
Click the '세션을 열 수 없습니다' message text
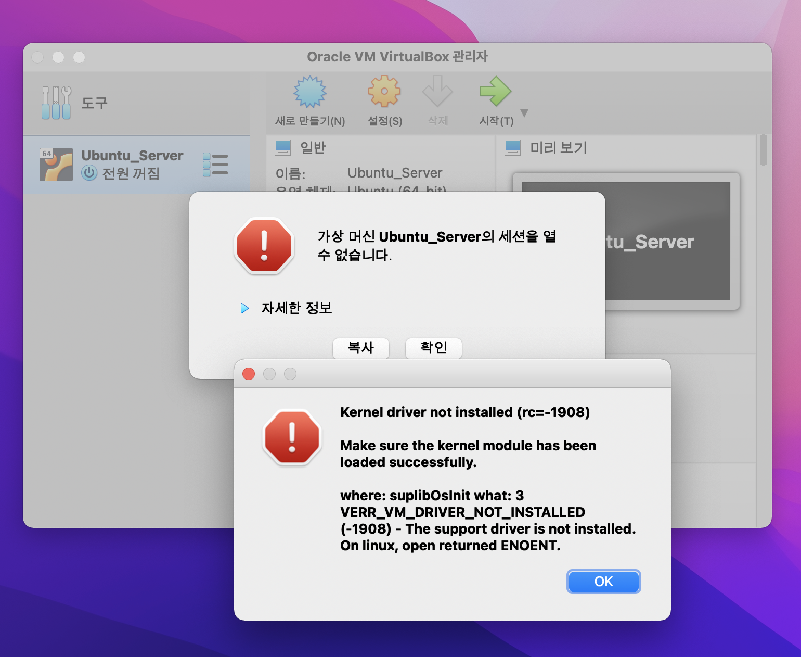coord(437,246)
